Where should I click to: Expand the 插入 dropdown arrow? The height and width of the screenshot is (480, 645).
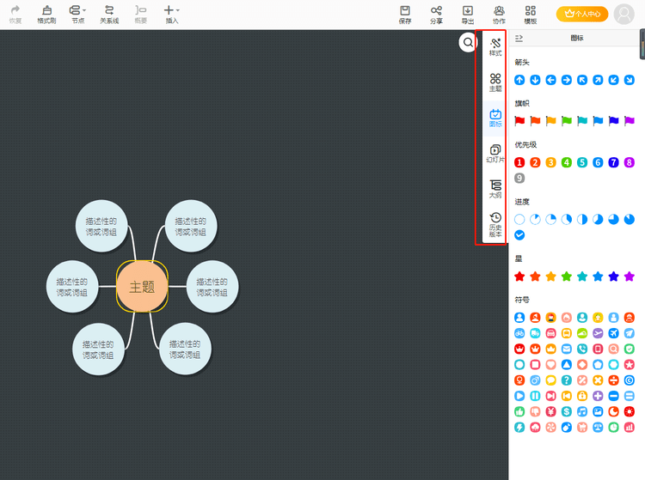tap(178, 10)
